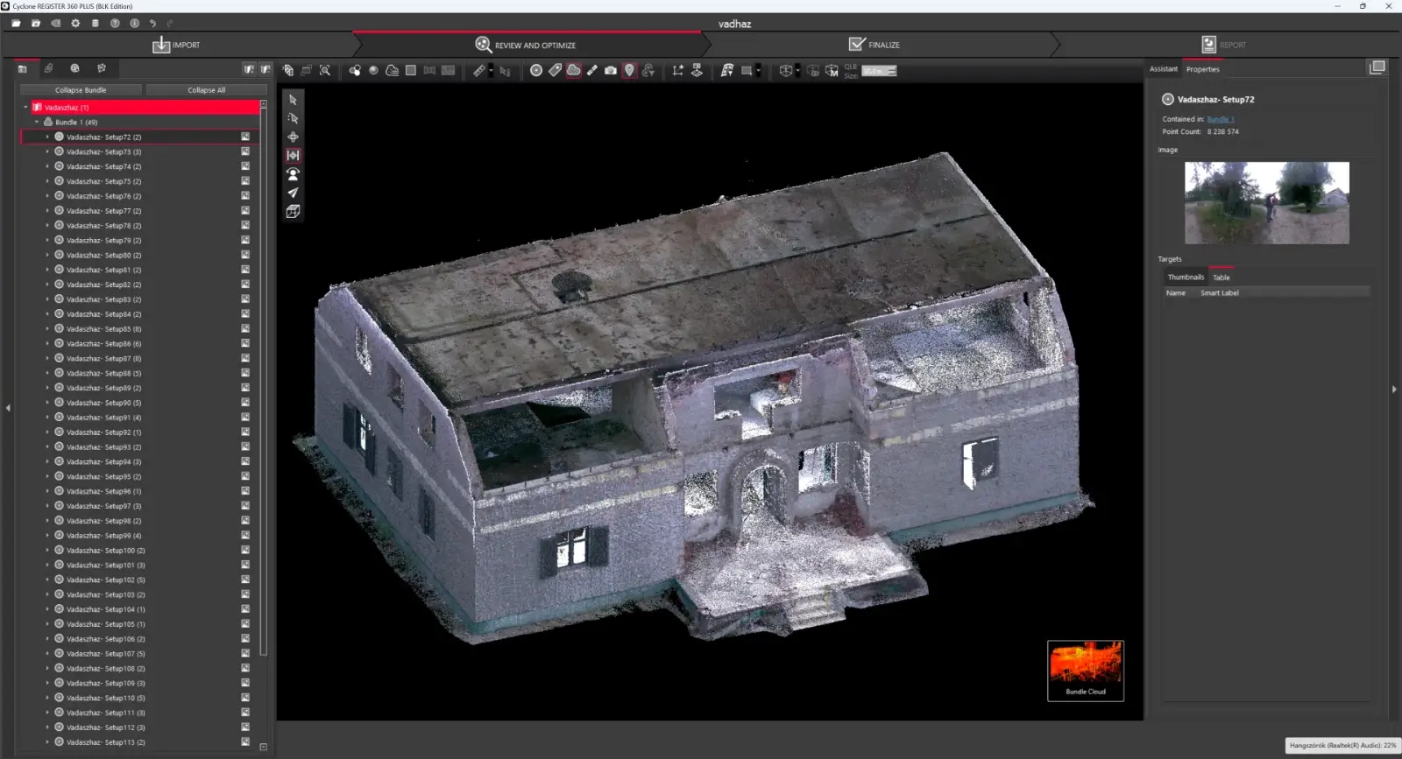The height and width of the screenshot is (759, 1402).
Task: Activate the orbit navigation tool
Action: 293,137
